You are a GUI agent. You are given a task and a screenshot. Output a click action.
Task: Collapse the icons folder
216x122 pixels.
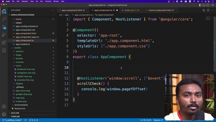point(18,66)
